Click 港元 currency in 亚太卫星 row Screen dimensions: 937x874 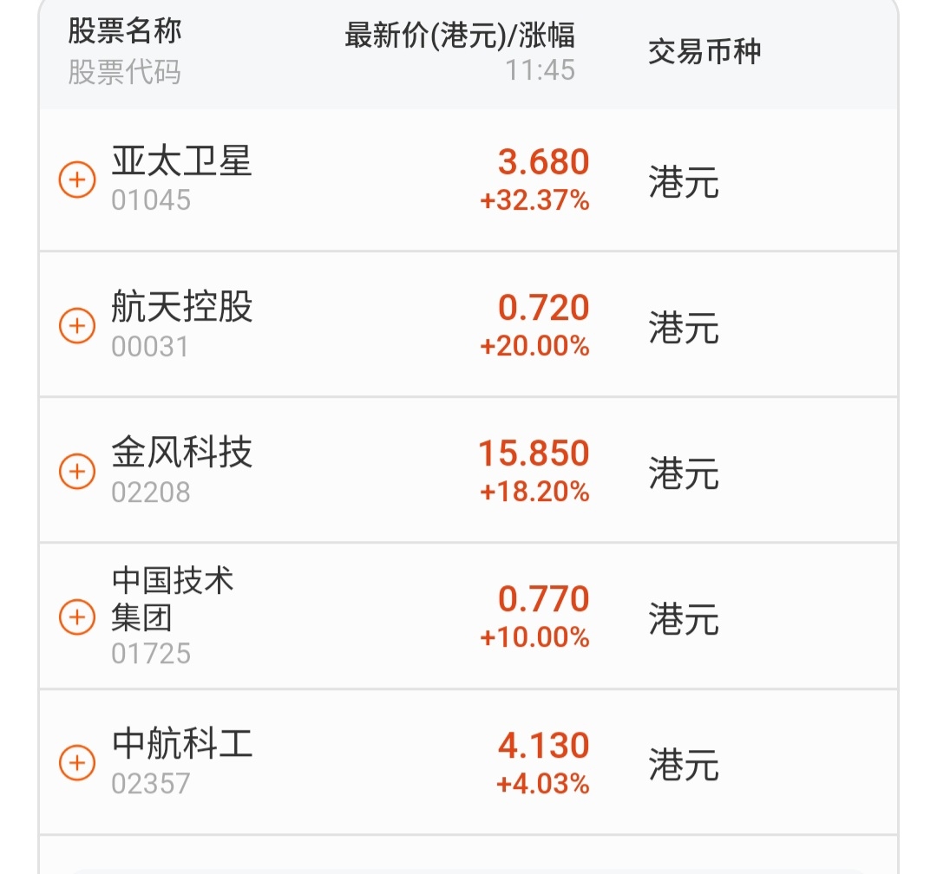click(x=684, y=181)
